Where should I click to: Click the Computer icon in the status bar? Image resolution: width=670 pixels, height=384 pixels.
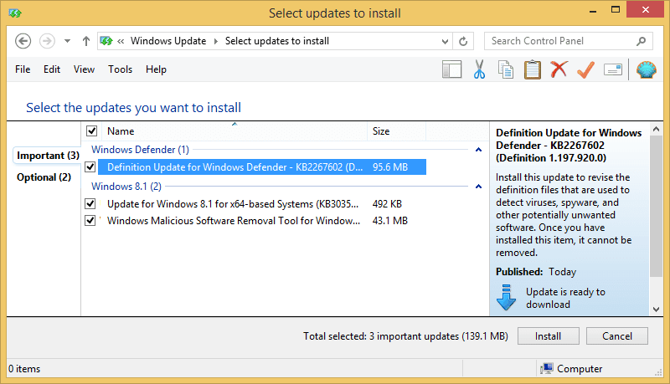click(x=547, y=368)
